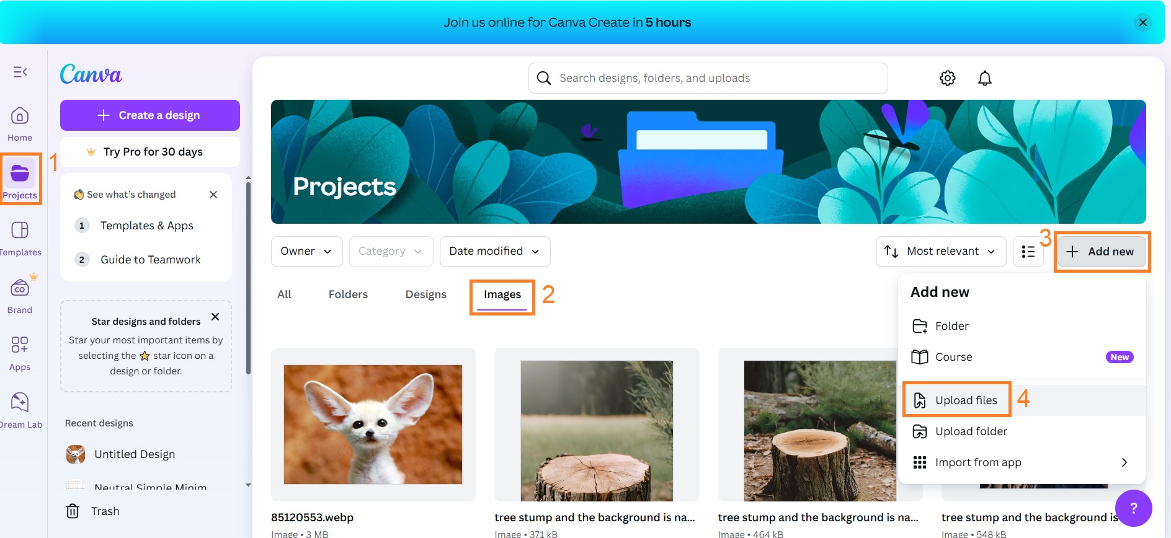Open Trash
The height and width of the screenshot is (538, 1171).
(x=93, y=511)
